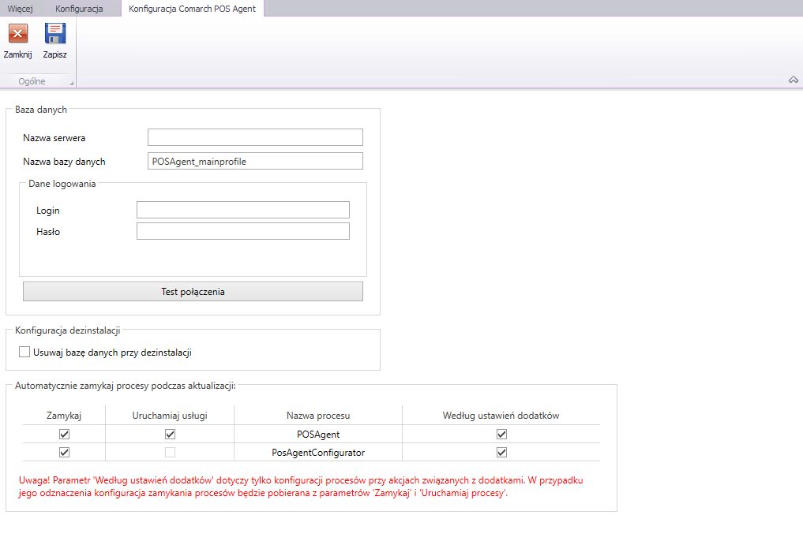This screenshot has width=803, height=556.
Task: Open the Więcej tab
Action: click(x=20, y=9)
